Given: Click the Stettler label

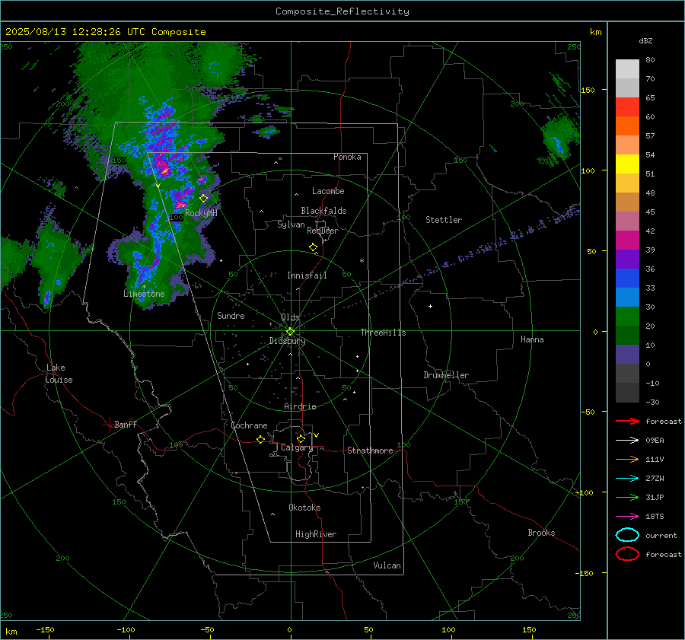Looking at the screenshot, I should (x=444, y=220).
